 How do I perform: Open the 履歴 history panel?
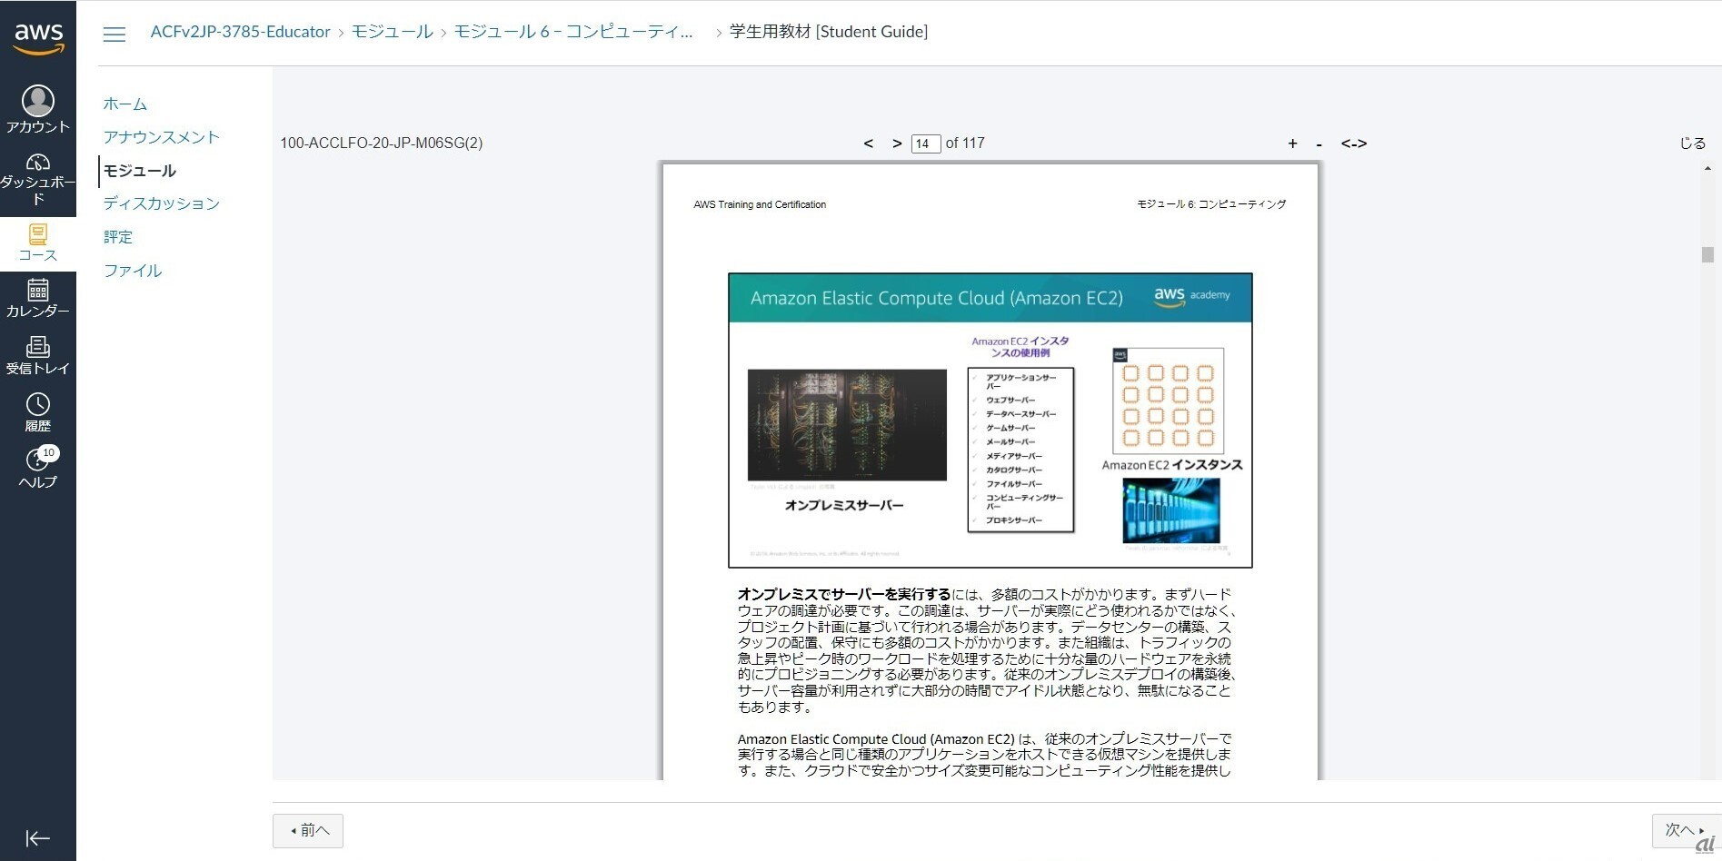point(38,412)
